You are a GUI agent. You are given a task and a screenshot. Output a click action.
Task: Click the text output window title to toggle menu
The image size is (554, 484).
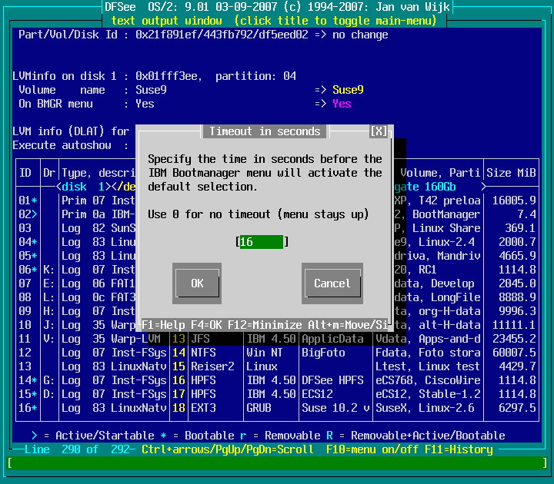tap(274, 21)
